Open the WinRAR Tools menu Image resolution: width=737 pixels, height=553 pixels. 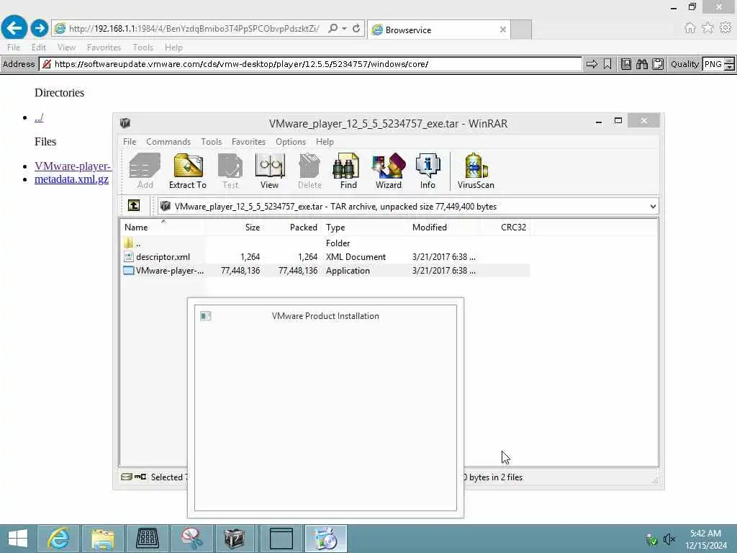coord(211,142)
